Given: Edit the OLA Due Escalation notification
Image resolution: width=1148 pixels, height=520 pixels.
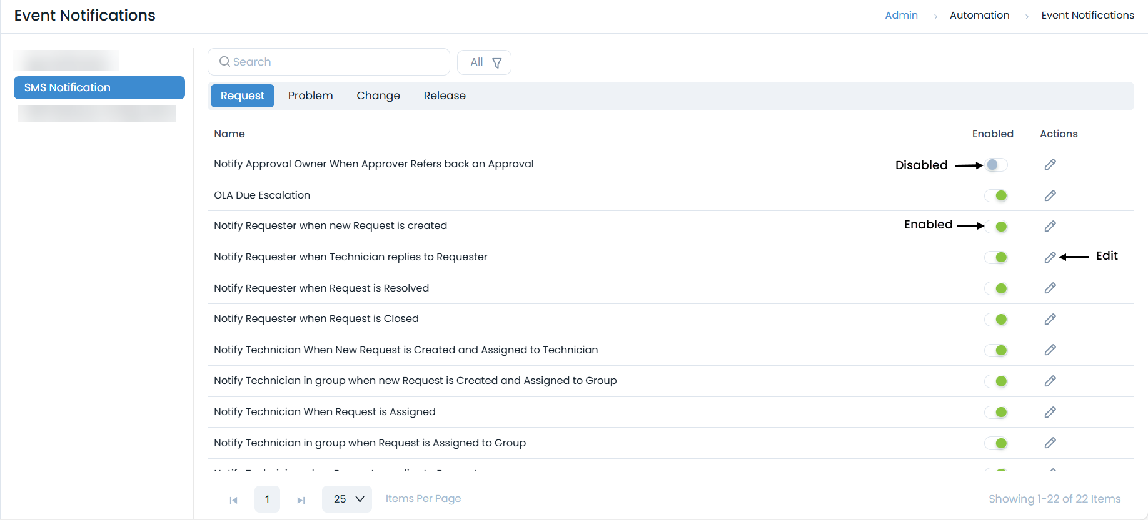Looking at the screenshot, I should [1050, 195].
